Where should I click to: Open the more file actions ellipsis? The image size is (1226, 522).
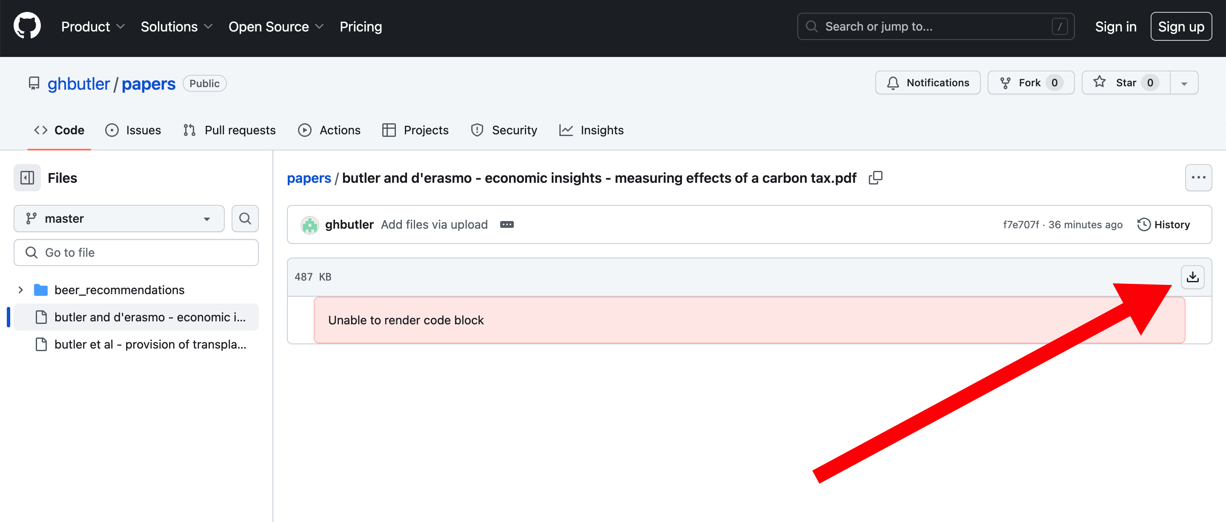[x=1198, y=178]
